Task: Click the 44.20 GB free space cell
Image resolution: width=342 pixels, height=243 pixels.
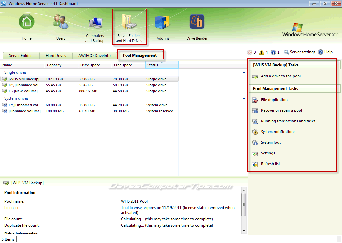Action: [x=120, y=105]
